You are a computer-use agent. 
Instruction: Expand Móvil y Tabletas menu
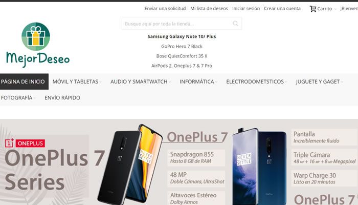pos(77,81)
